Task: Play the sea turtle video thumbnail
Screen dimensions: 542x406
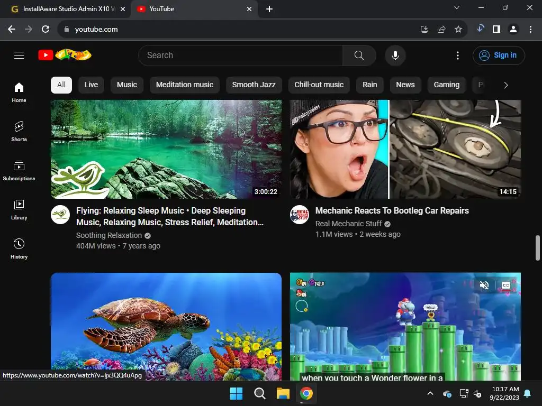Action: pos(166,327)
